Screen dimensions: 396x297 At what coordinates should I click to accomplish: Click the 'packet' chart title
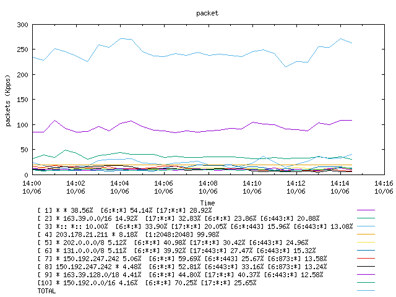coord(207,14)
